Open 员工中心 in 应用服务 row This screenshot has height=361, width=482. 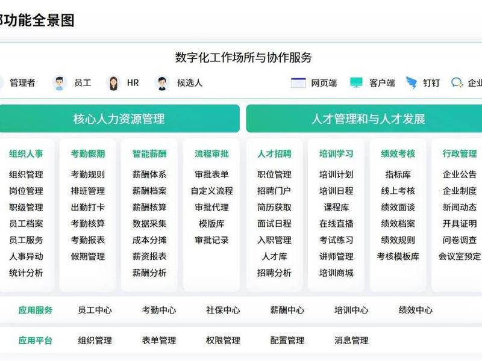(95, 310)
